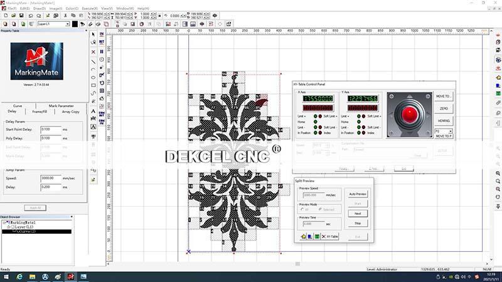Viewport: 502px width, 282px height.
Task: Switch to the Curve tab
Action: 18,105
